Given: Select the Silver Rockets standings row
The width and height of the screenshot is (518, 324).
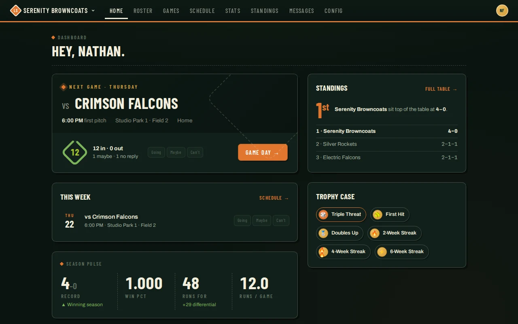Looking at the screenshot, I should coord(387,144).
